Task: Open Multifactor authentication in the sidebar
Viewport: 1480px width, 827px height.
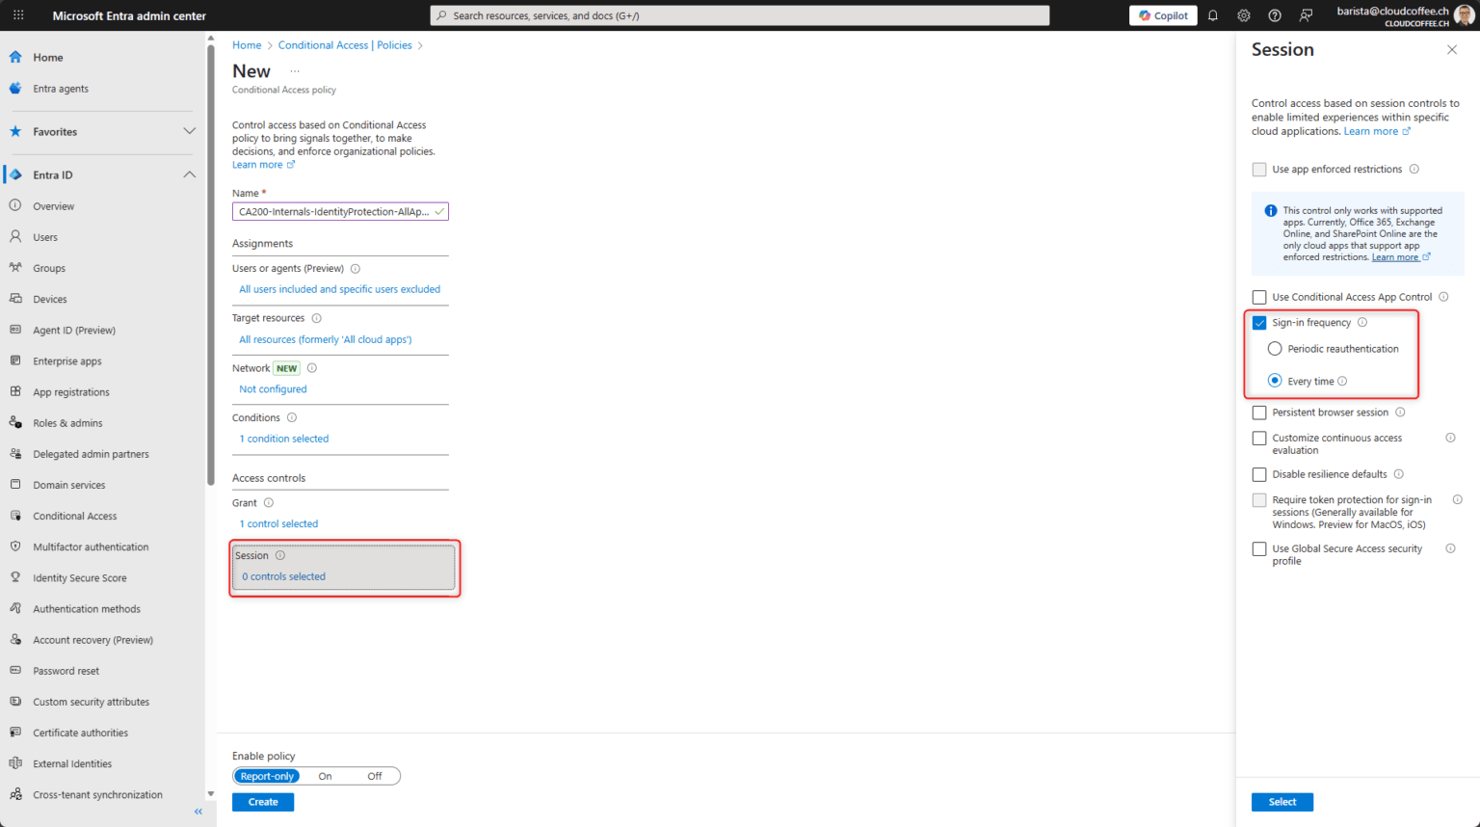Action: 92,547
